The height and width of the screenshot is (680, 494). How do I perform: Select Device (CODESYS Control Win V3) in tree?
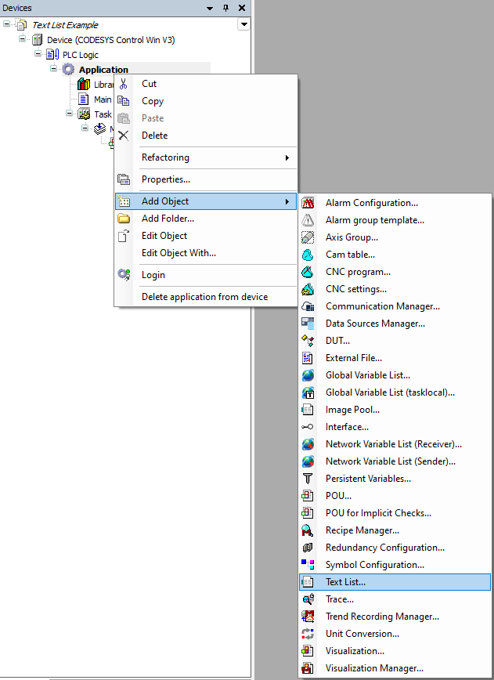tap(111, 40)
